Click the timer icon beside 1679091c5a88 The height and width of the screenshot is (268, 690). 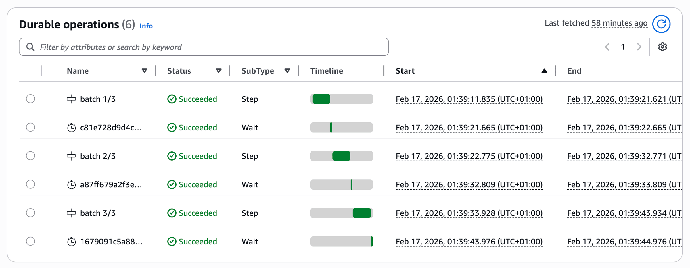(71, 242)
